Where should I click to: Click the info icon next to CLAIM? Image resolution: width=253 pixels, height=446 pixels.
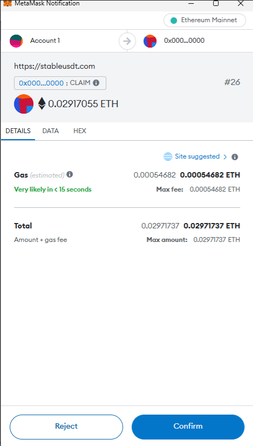96,83
